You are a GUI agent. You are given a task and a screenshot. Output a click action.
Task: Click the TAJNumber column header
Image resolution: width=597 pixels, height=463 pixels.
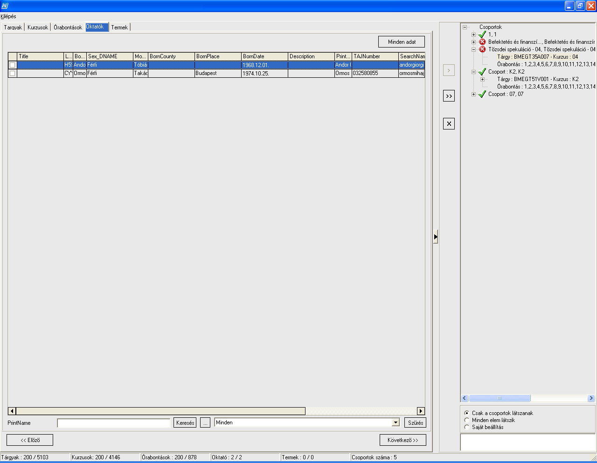click(375, 56)
